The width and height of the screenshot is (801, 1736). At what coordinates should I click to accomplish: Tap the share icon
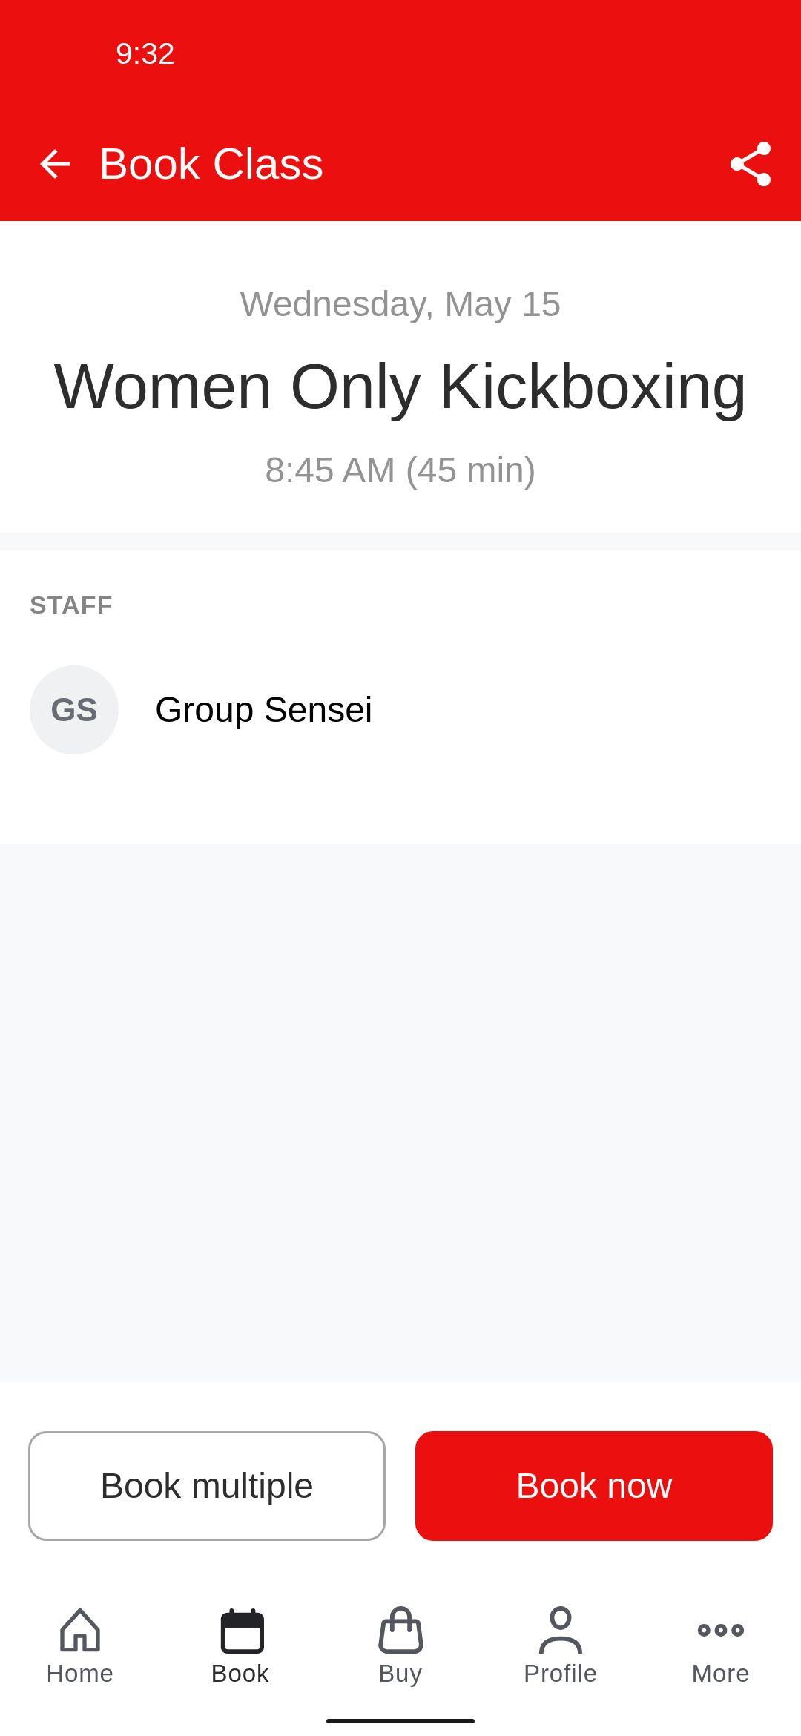point(751,164)
